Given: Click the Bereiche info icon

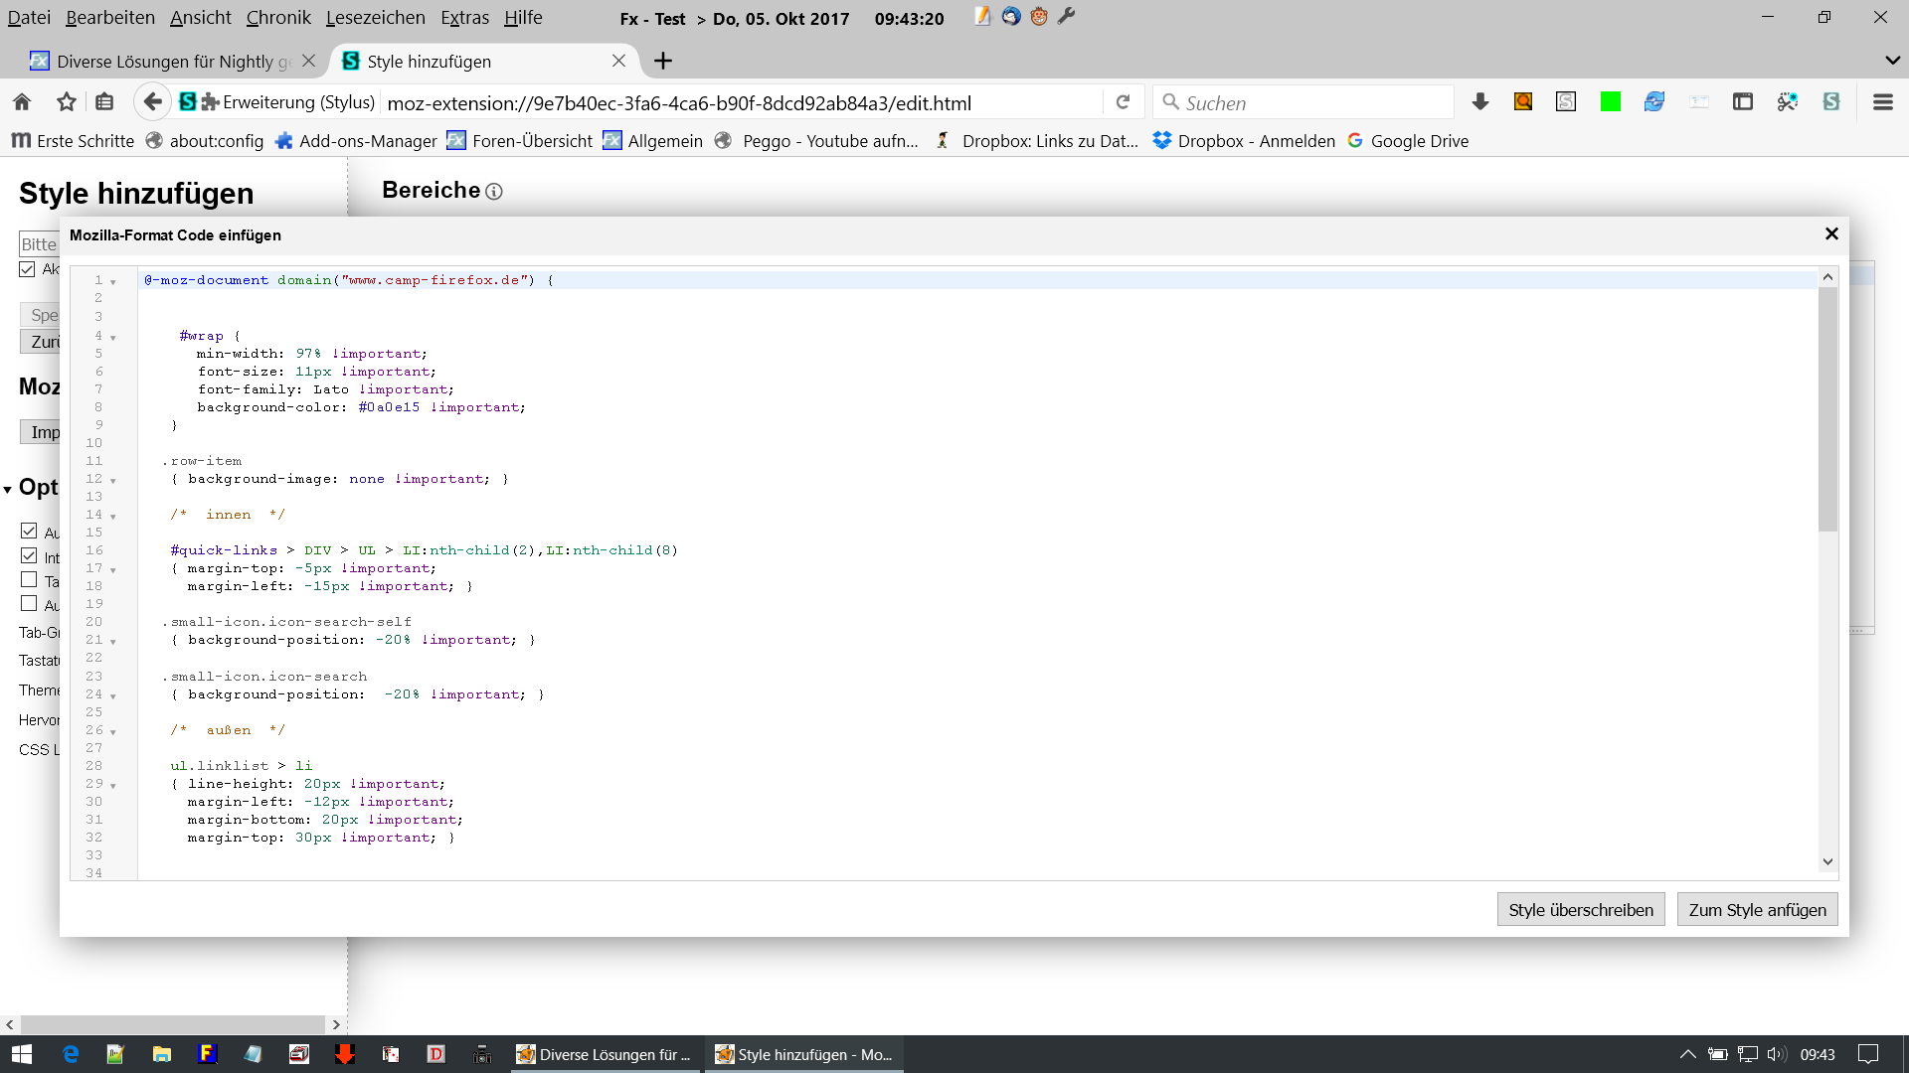Looking at the screenshot, I should [x=494, y=192].
